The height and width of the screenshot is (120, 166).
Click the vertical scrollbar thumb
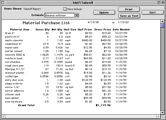point(162,25)
